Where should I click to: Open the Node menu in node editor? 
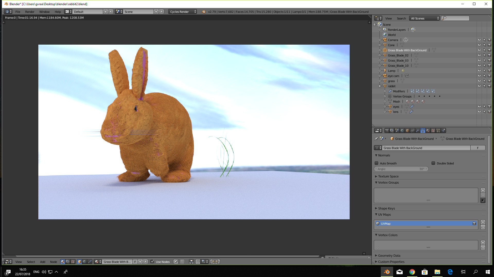coord(54,262)
